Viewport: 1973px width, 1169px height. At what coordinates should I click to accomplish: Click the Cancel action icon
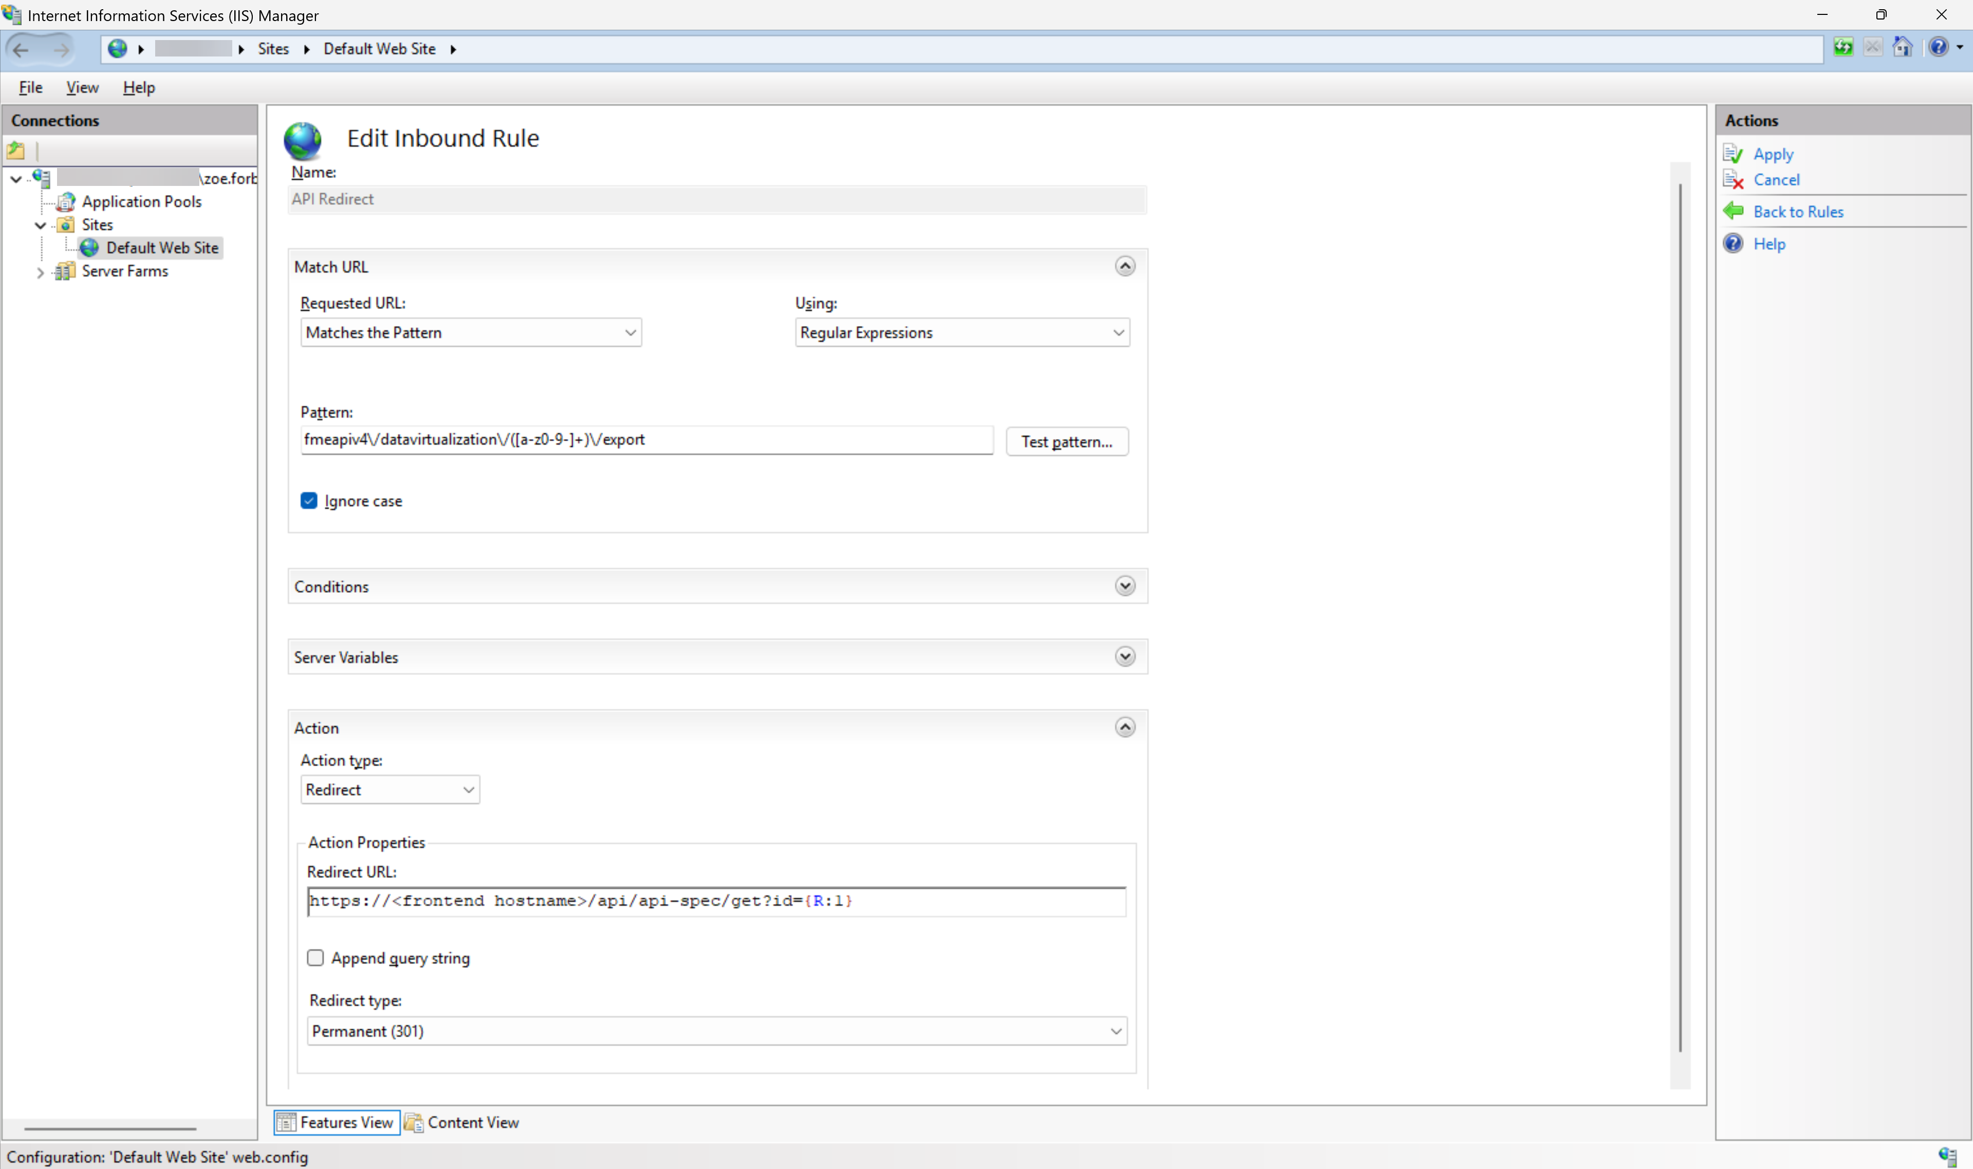click(x=1734, y=180)
